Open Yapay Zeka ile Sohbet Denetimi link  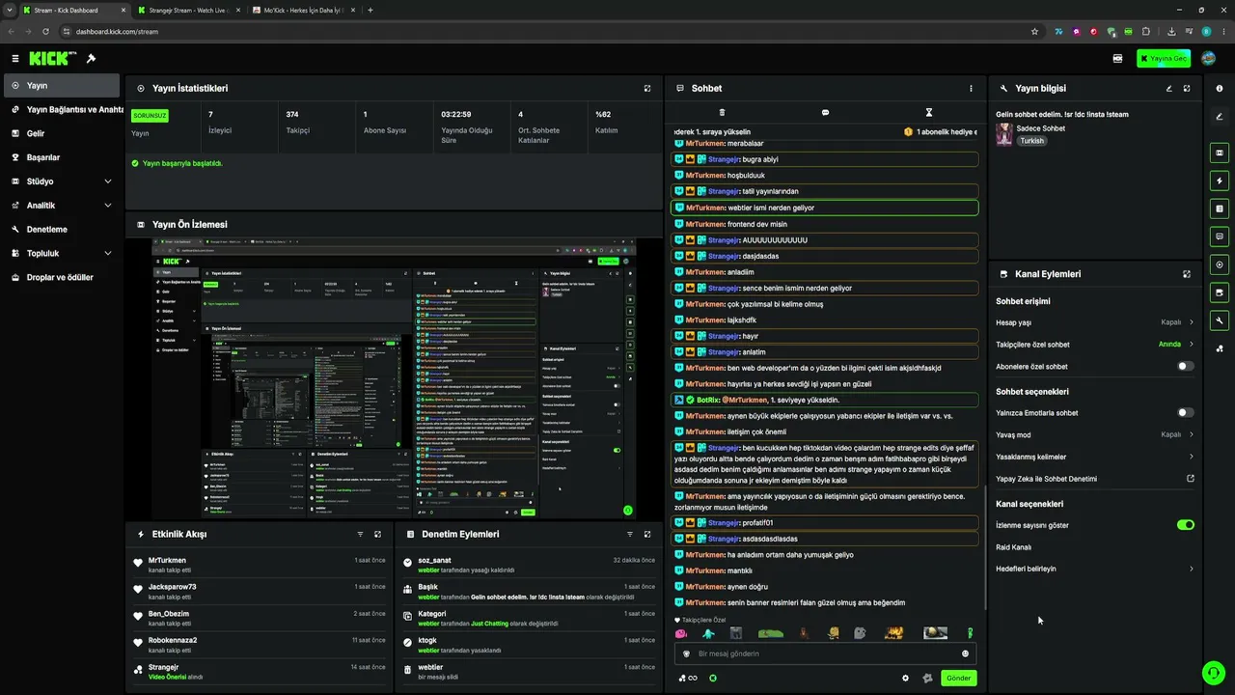[x=1095, y=479]
